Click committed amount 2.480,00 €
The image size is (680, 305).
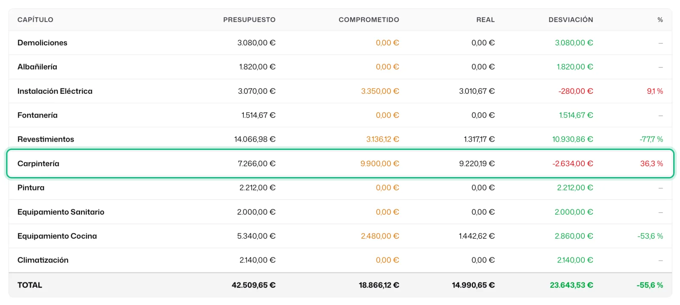point(380,236)
